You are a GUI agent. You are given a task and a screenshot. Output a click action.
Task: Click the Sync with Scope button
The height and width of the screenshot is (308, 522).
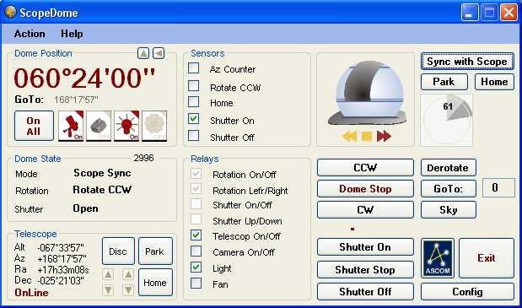point(467,62)
